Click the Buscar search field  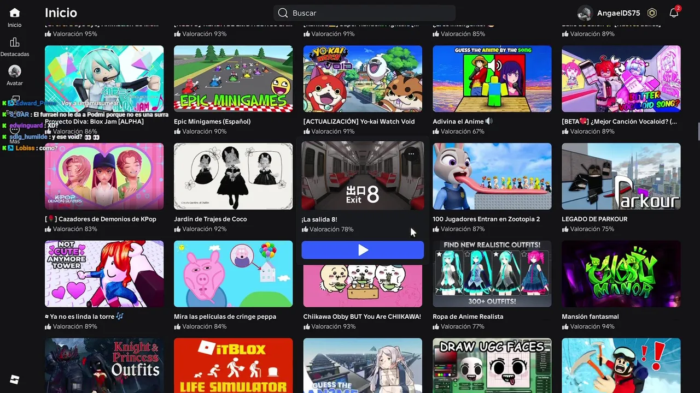(364, 13)
